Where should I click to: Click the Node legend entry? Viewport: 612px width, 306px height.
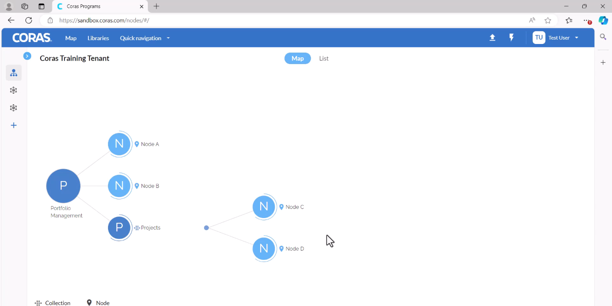coord(98,303)
